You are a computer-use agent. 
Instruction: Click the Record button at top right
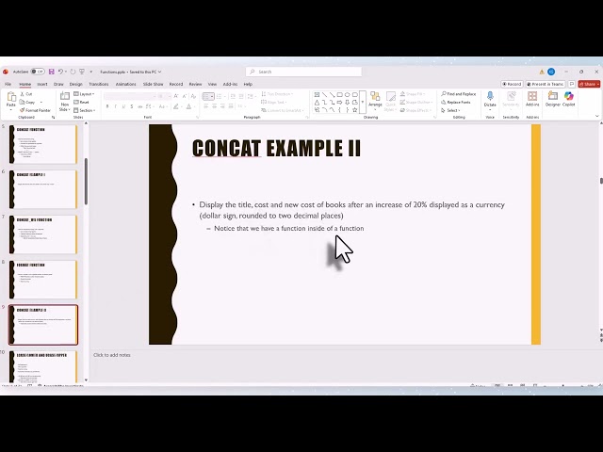point(512,84)
